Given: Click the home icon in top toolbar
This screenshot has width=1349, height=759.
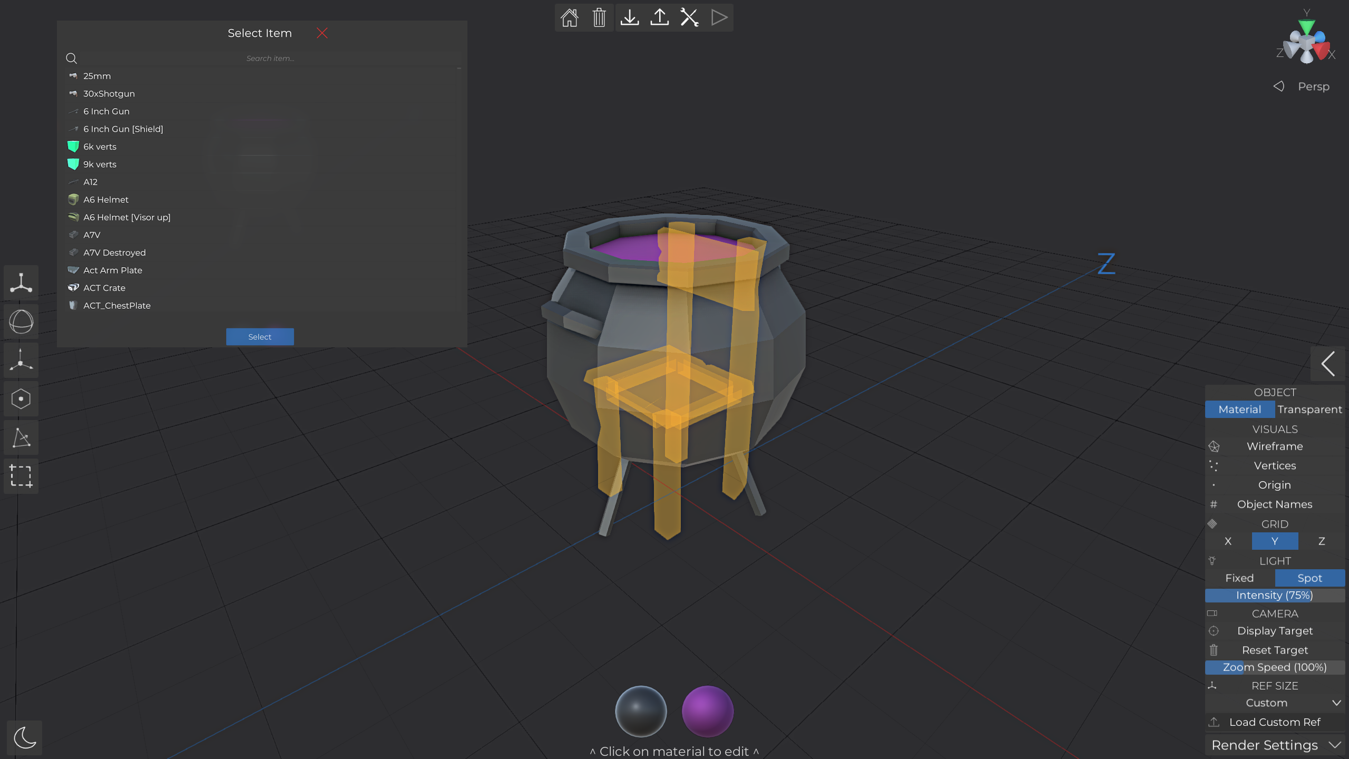Looking at the screenshot, I should 569,17.
